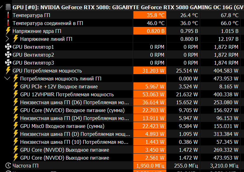
Task: Click lightning icon beside GPU Misc0 Входное питание
Action: pos(16,126)
